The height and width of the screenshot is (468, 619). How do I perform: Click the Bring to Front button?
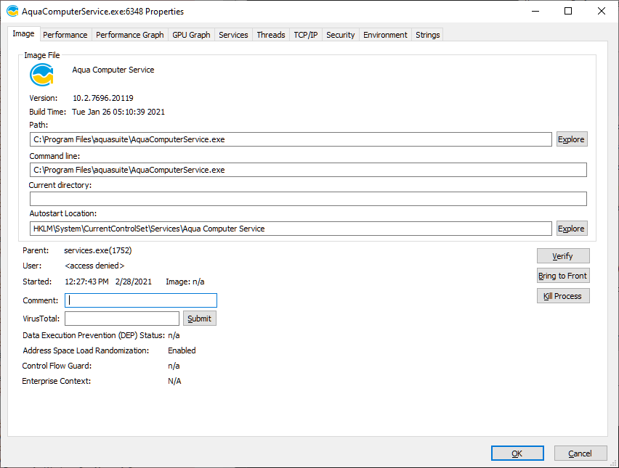coord(562,276)
